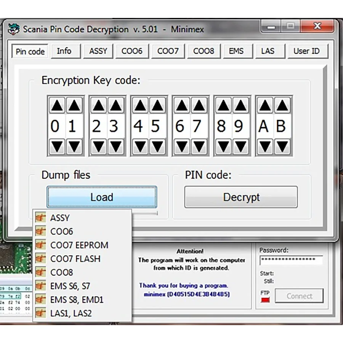Decrease the key digit showing 6
The width and height of the screenshot is (343, 343).
182,146
